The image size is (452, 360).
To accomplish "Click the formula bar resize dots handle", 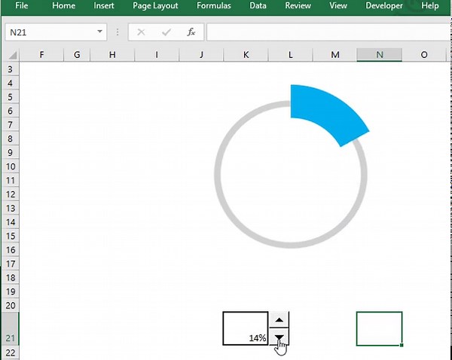I will click(x=118, y=32).
